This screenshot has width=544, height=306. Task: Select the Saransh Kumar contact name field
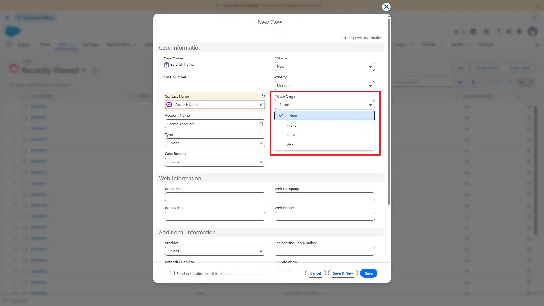215,105
